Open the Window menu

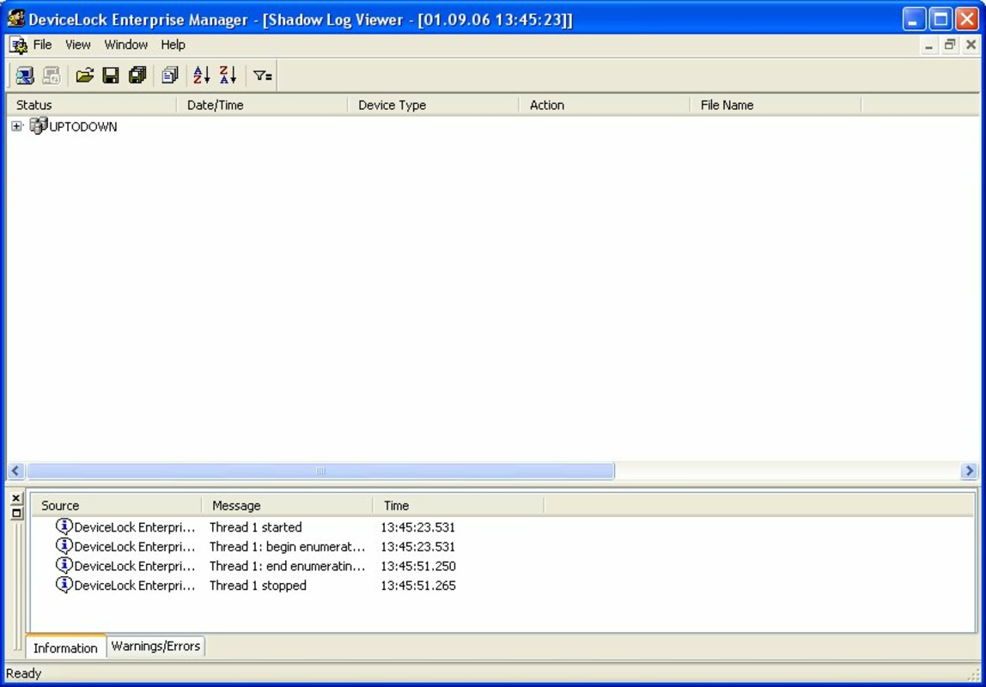point(125,45)
